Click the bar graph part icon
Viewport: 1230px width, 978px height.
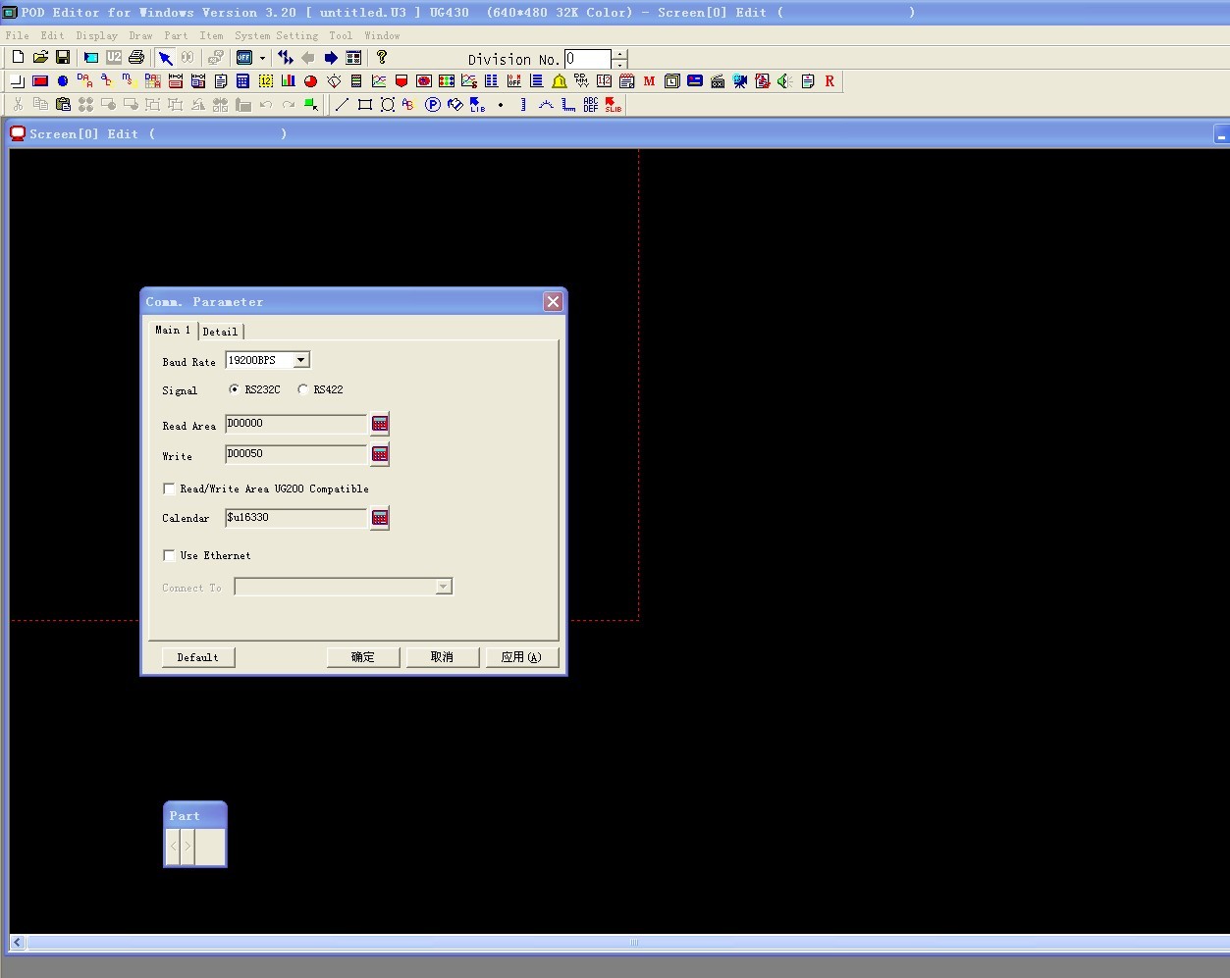[289, 81]
